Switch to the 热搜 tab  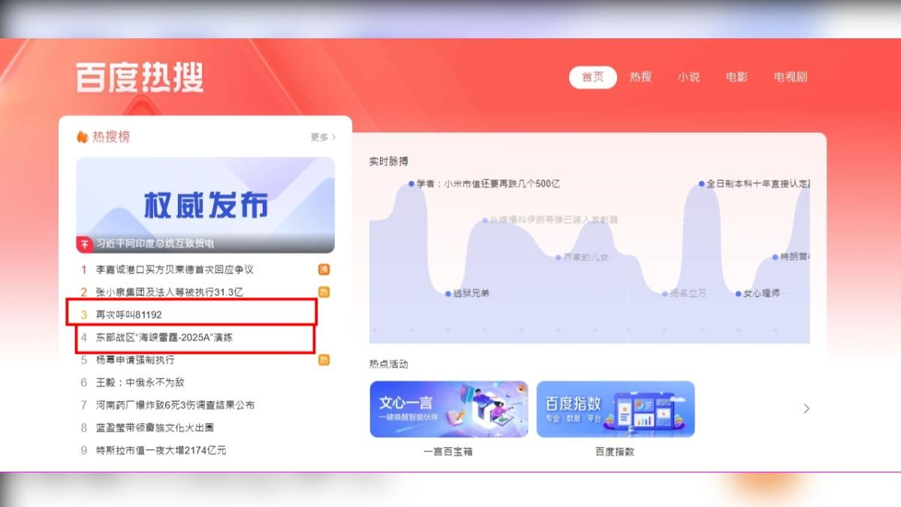(x=640, y=77)
